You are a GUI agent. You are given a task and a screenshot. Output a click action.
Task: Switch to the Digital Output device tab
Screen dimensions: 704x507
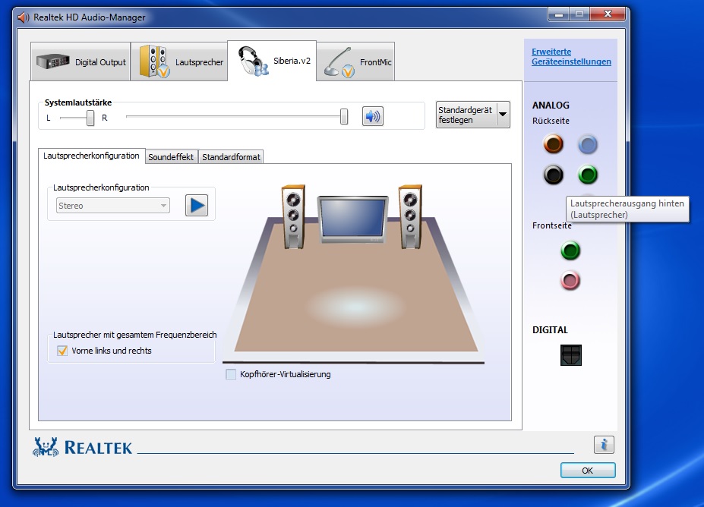81,61
